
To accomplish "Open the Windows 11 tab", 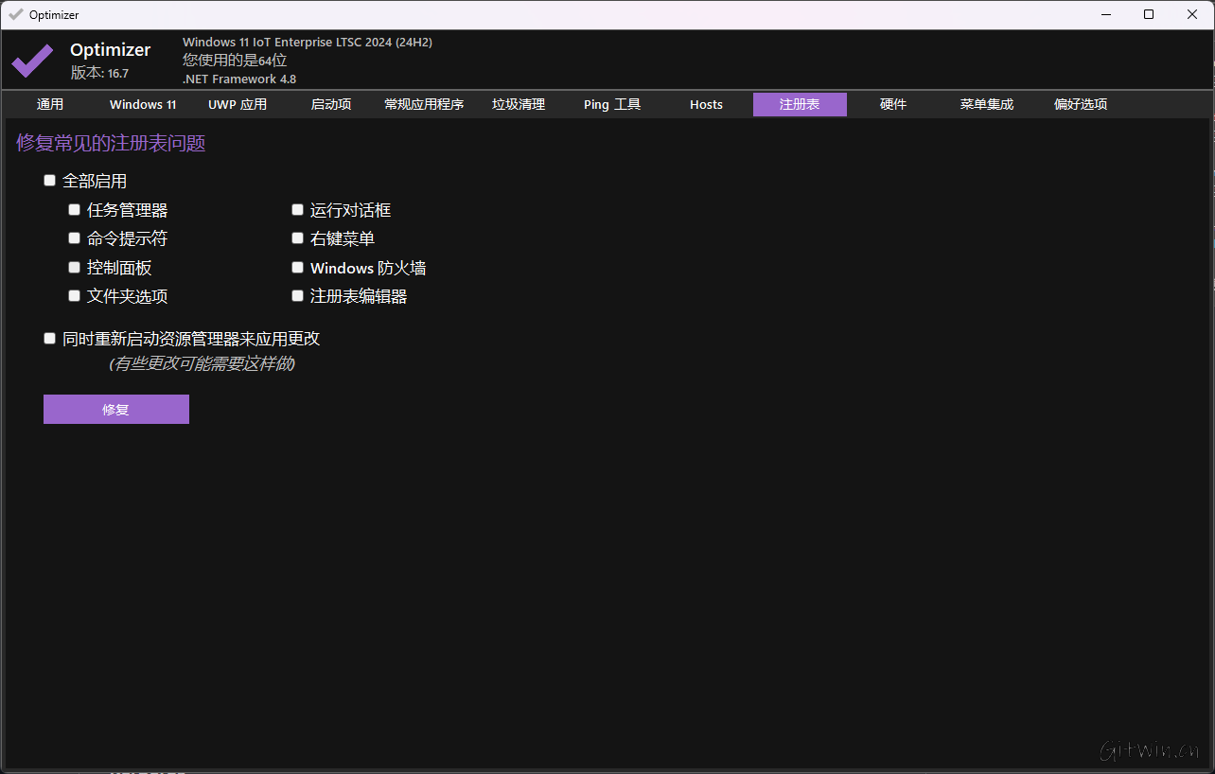I will click(142, 104).
